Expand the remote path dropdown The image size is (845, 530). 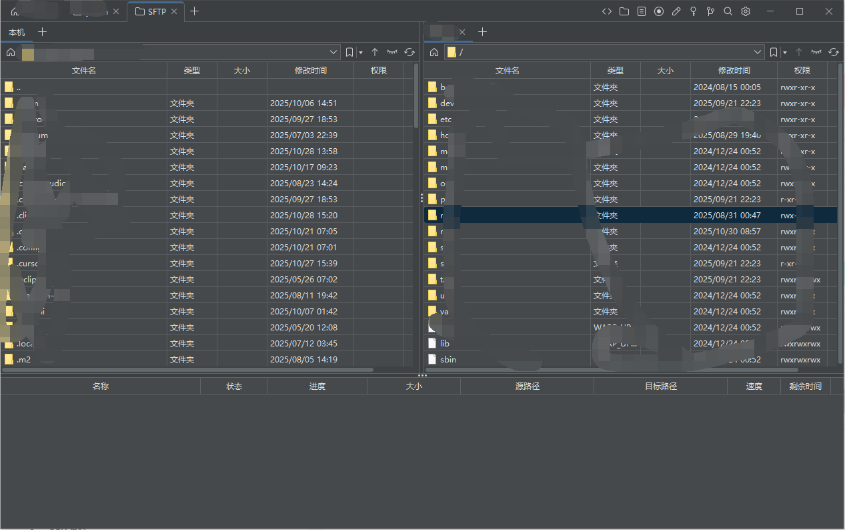[758, 52]
